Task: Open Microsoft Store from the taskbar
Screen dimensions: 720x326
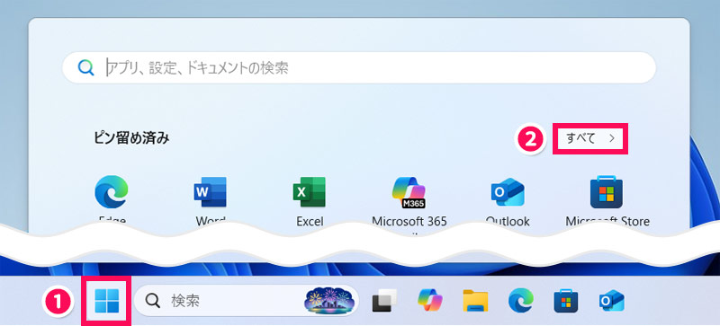Action: 566,301
